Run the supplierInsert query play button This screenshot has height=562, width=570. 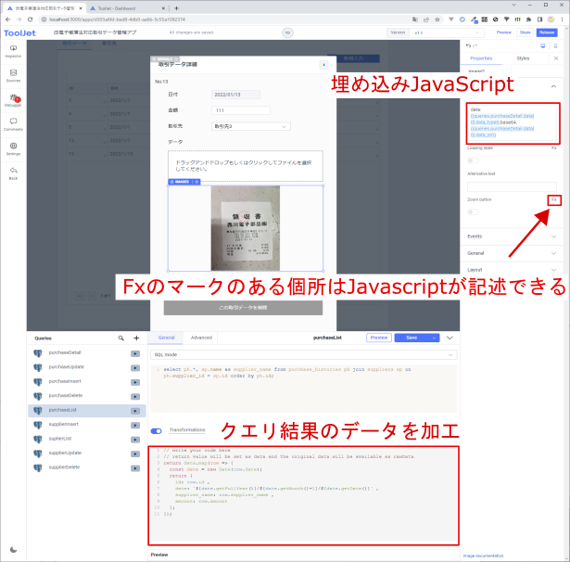(135, 425)
